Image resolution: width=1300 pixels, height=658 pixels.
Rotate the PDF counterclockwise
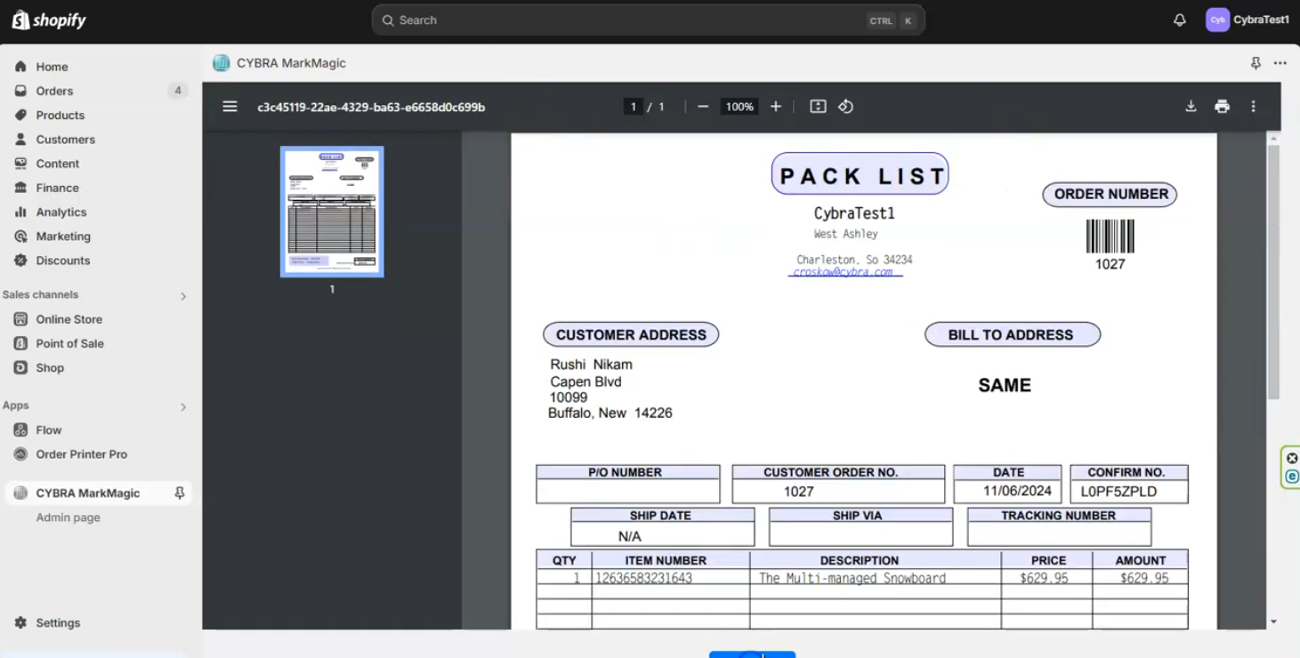(x=845, y=107)
